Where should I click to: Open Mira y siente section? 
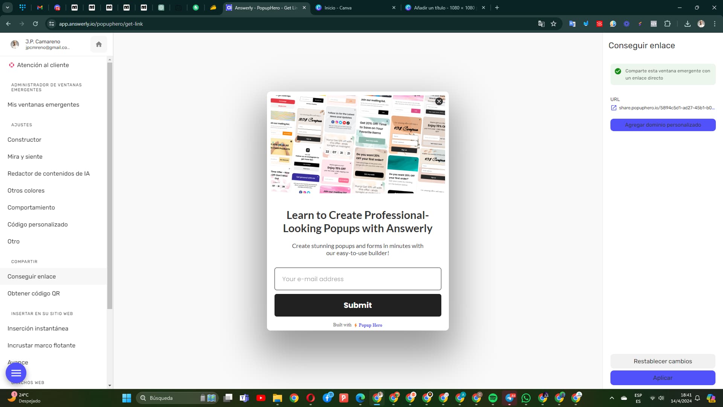pos(25,157)
